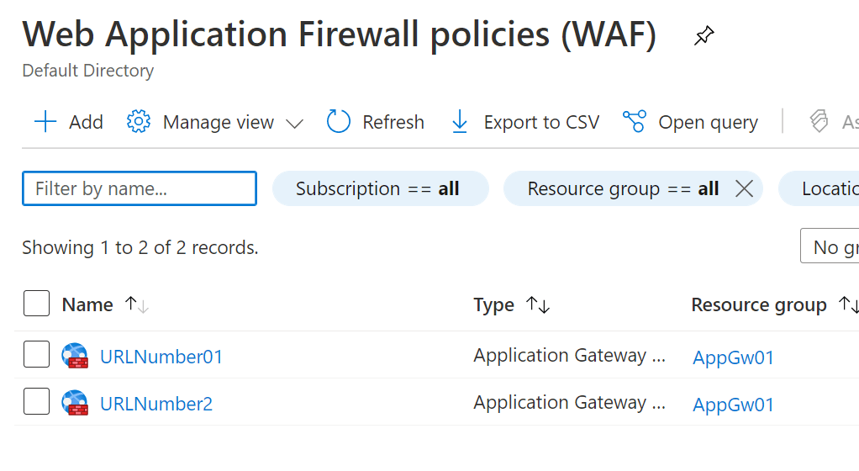Remove the Resource group filter
The image size is (859, 471).
744,188
